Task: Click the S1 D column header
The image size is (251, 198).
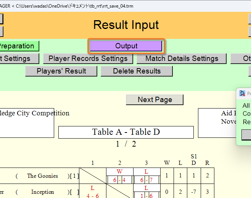Action: [x=194, y=160]
